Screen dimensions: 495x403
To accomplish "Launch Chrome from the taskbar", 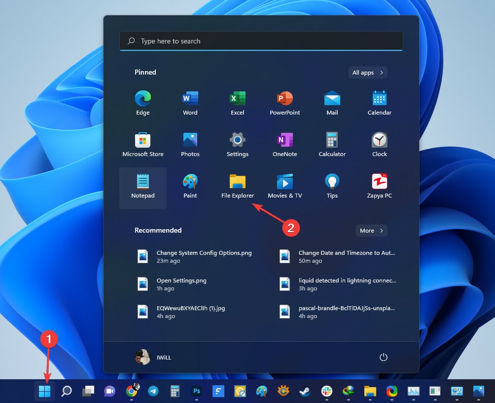I will [x=132, y=391].
